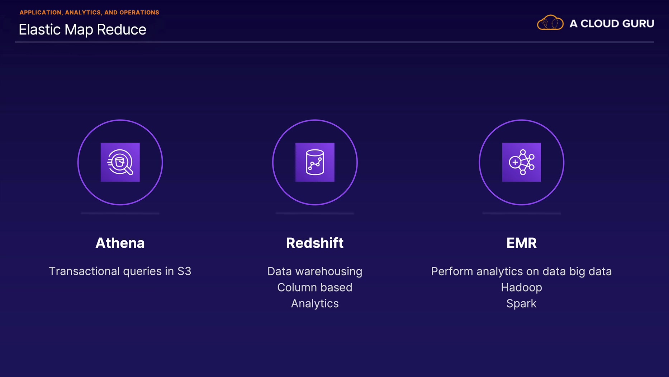Click the A CLOUD GURU brand text

pos(612,24)
